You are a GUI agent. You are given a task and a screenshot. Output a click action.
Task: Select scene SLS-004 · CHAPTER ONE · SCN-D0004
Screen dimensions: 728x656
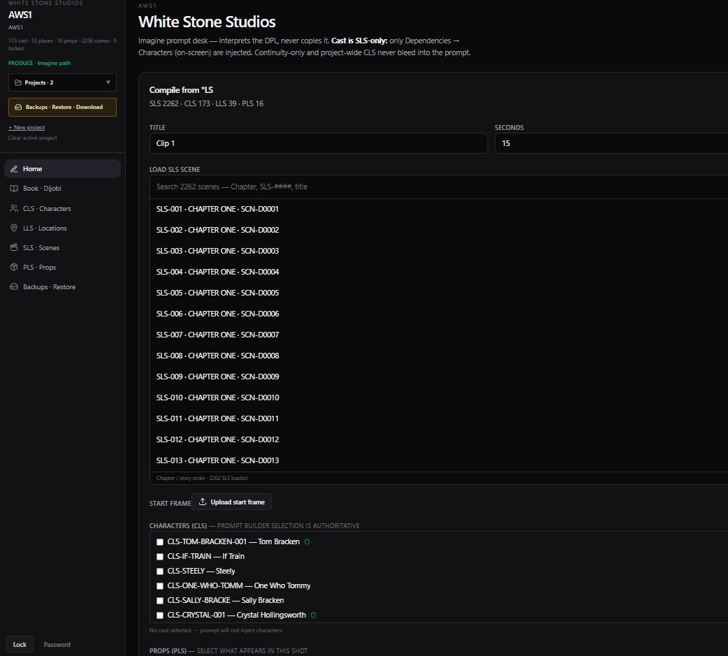439,272
